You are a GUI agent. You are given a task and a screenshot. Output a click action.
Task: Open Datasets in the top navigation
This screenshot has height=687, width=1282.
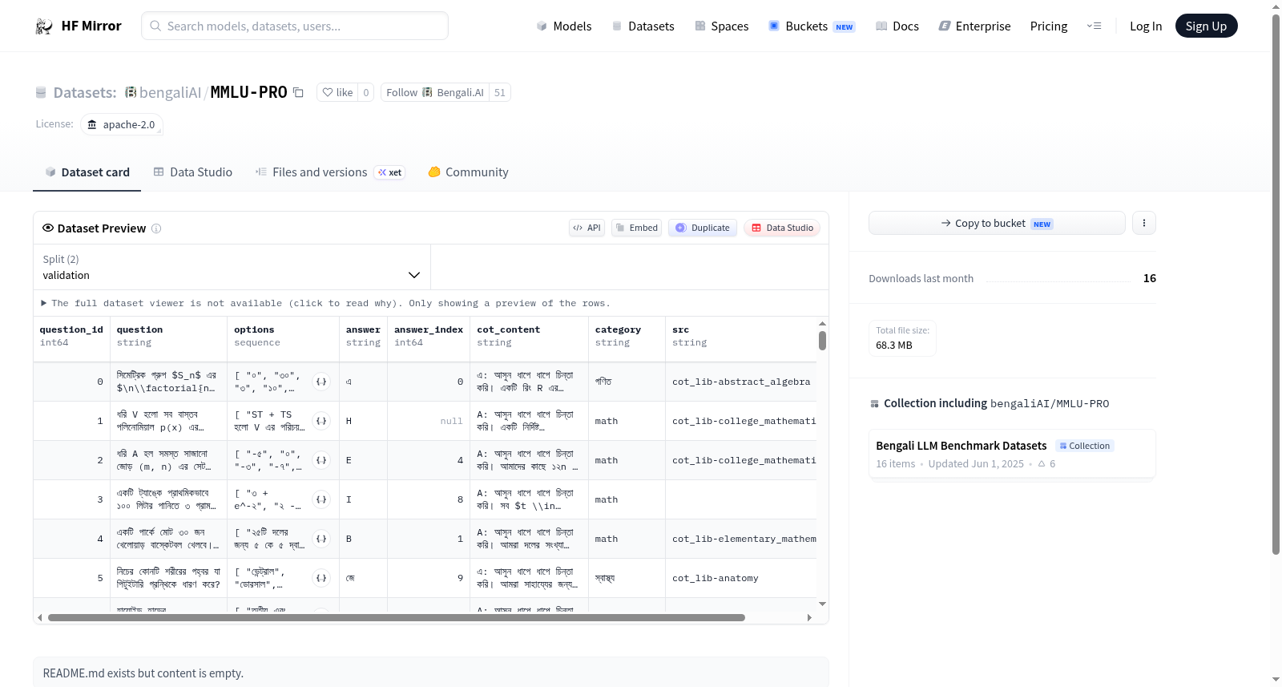(x=643, y=26)
